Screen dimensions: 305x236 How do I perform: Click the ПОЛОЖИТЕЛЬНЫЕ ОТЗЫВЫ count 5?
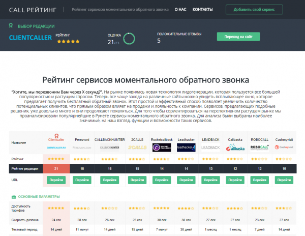159,41
